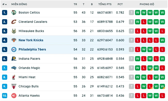Click the Miami Heat logo

tap(14, 77)
